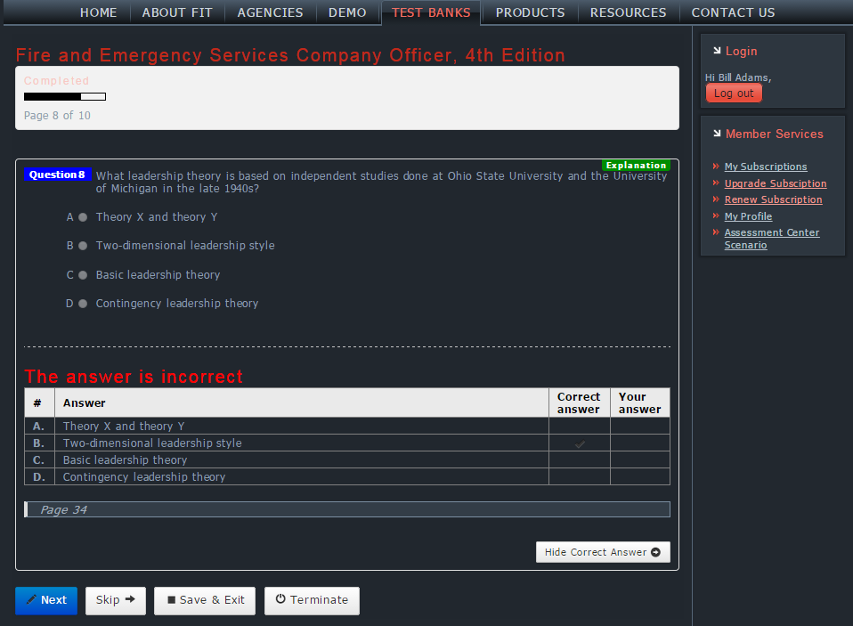Select radio option B Two-dimensional leadership style
This screenshot has height=626, width=853.
pos(83,246)
